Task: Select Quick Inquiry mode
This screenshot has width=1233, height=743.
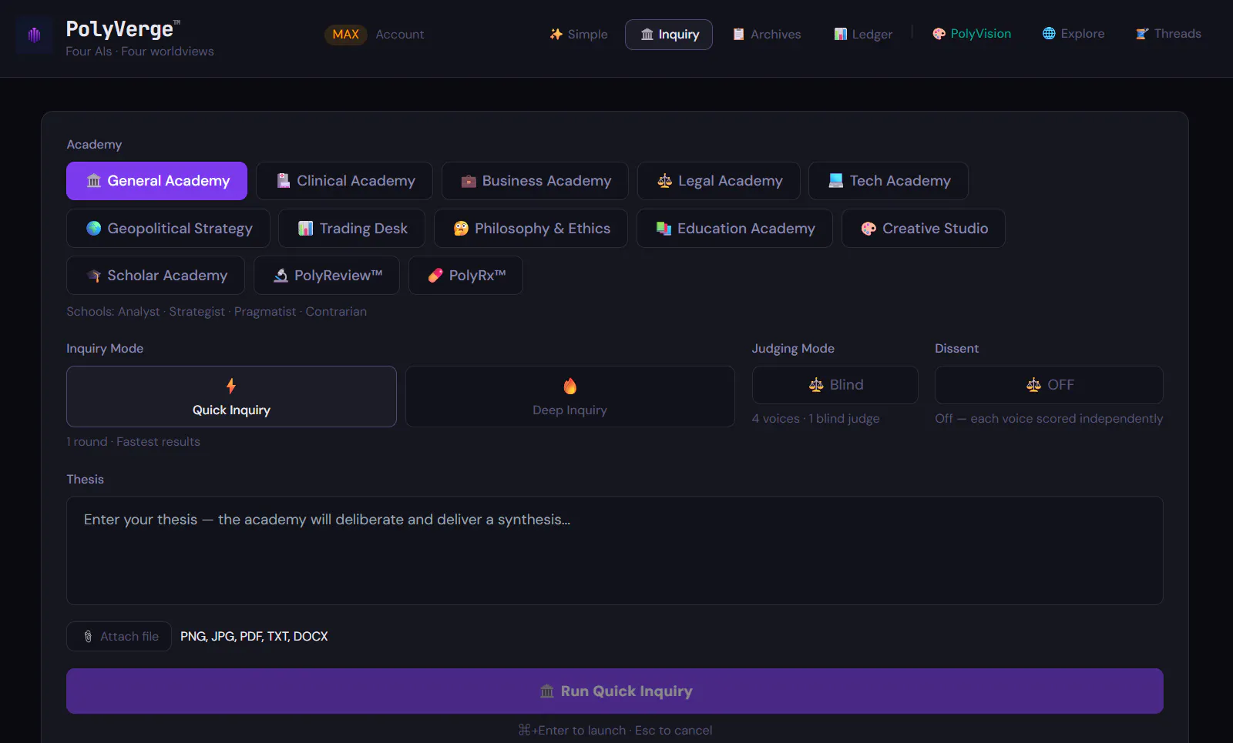Action: 231,397
